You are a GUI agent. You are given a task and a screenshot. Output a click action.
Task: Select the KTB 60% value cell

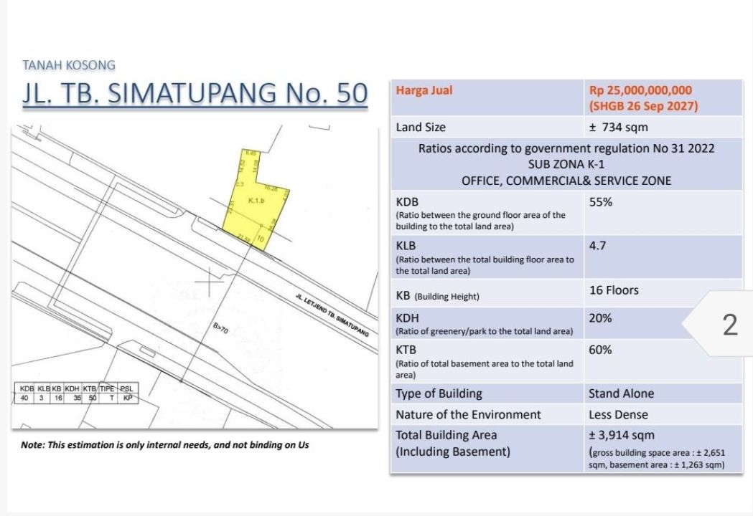tap(600, 350)
